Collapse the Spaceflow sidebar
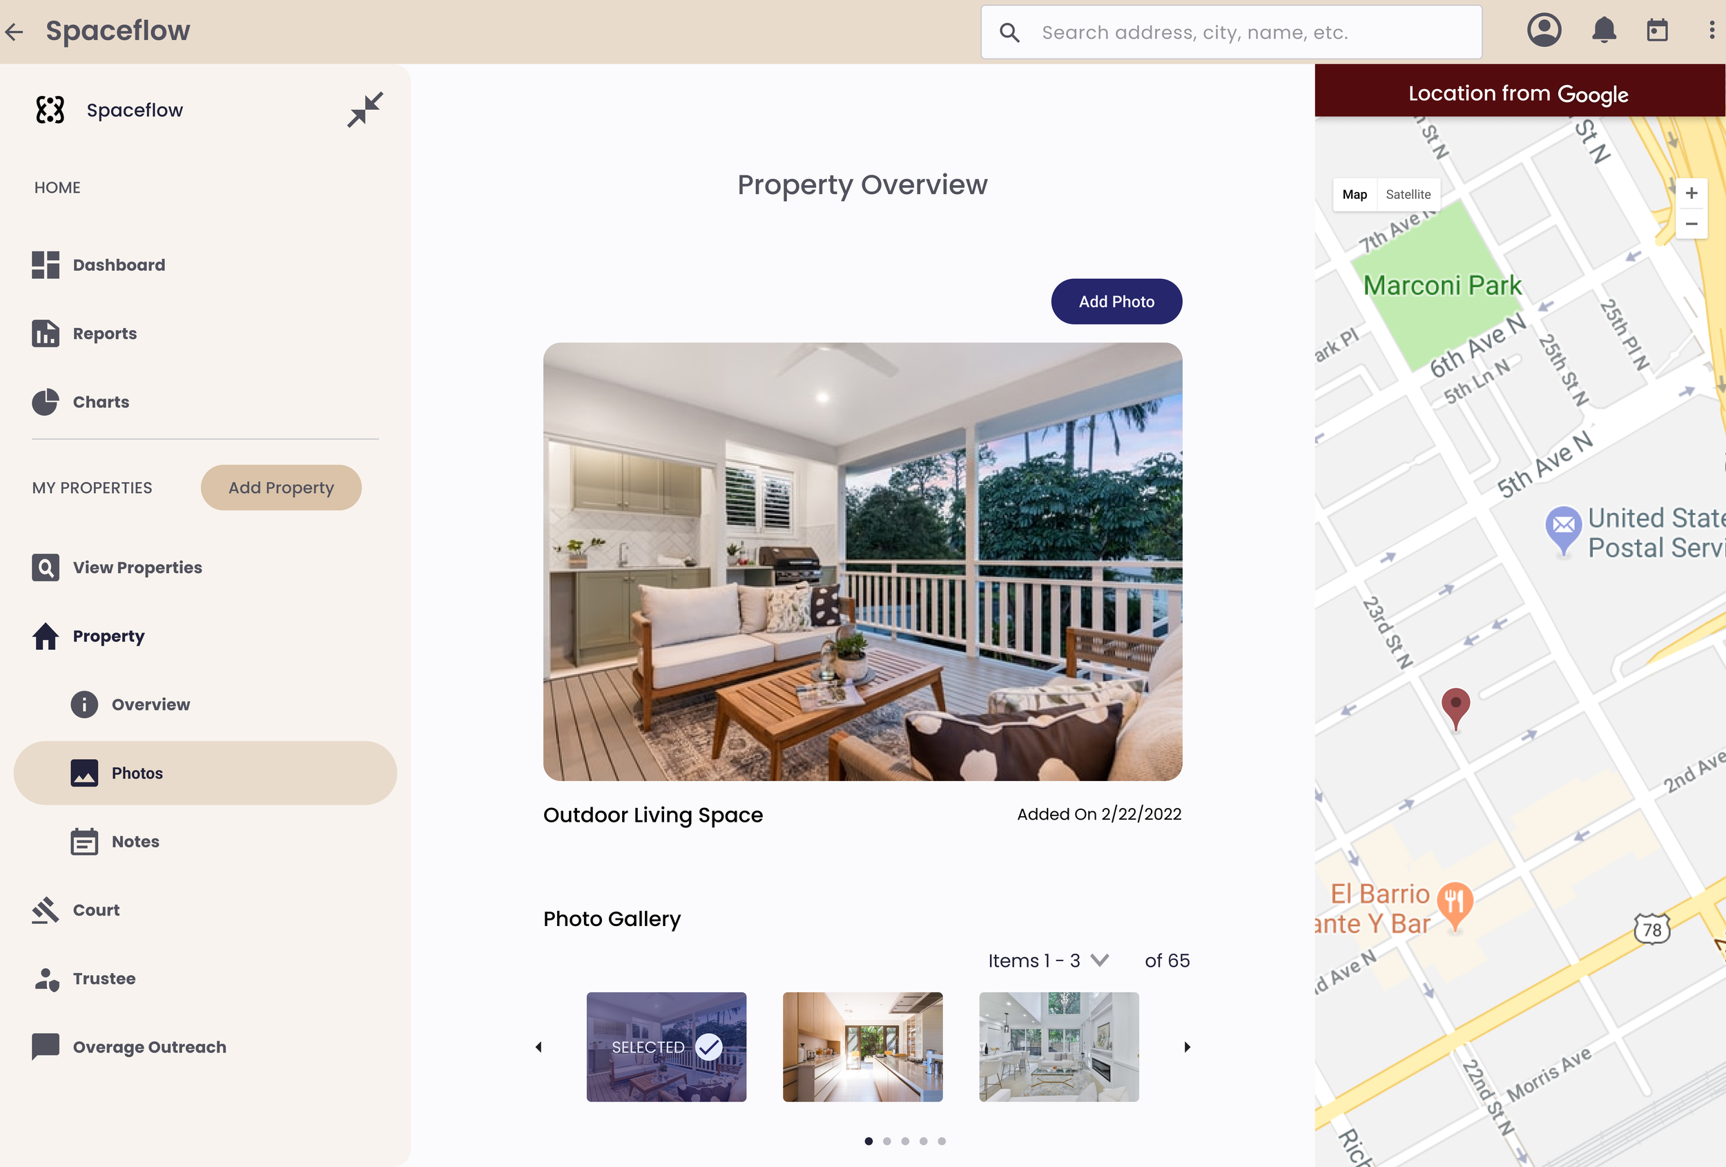Screen dimensions: 1726x1167 (365, 108)
